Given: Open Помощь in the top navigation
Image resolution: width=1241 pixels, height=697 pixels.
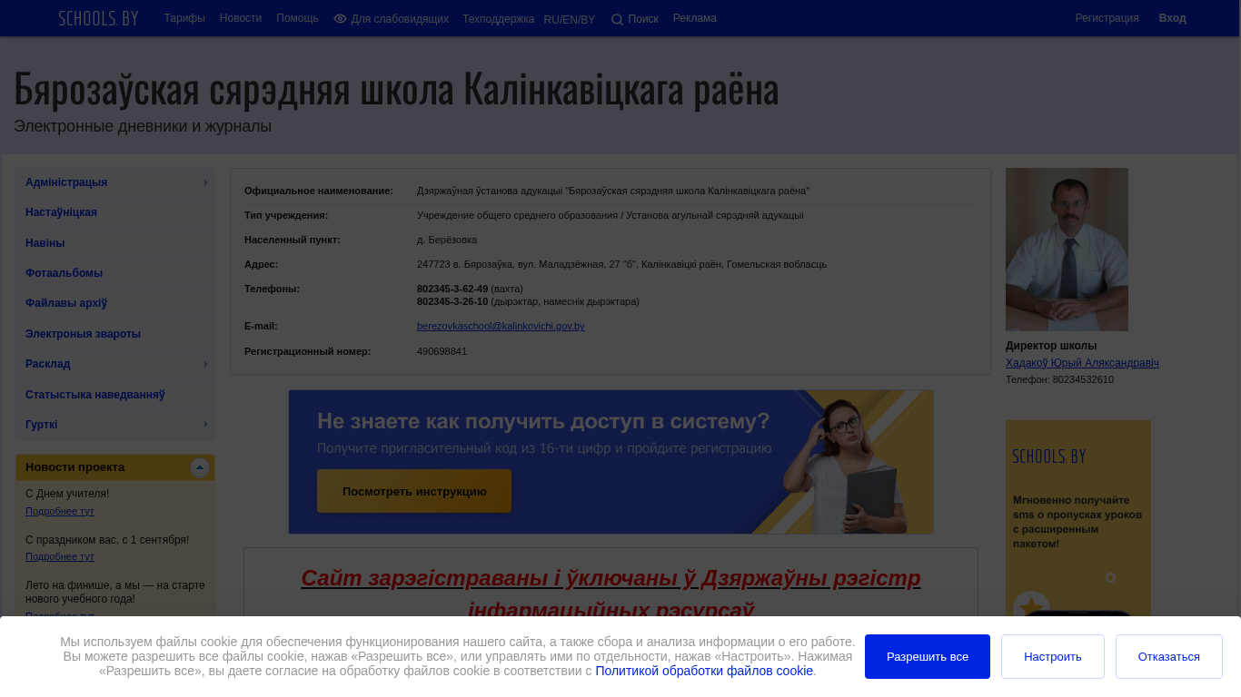Looking at the screenshot, I should pos(297,18).
